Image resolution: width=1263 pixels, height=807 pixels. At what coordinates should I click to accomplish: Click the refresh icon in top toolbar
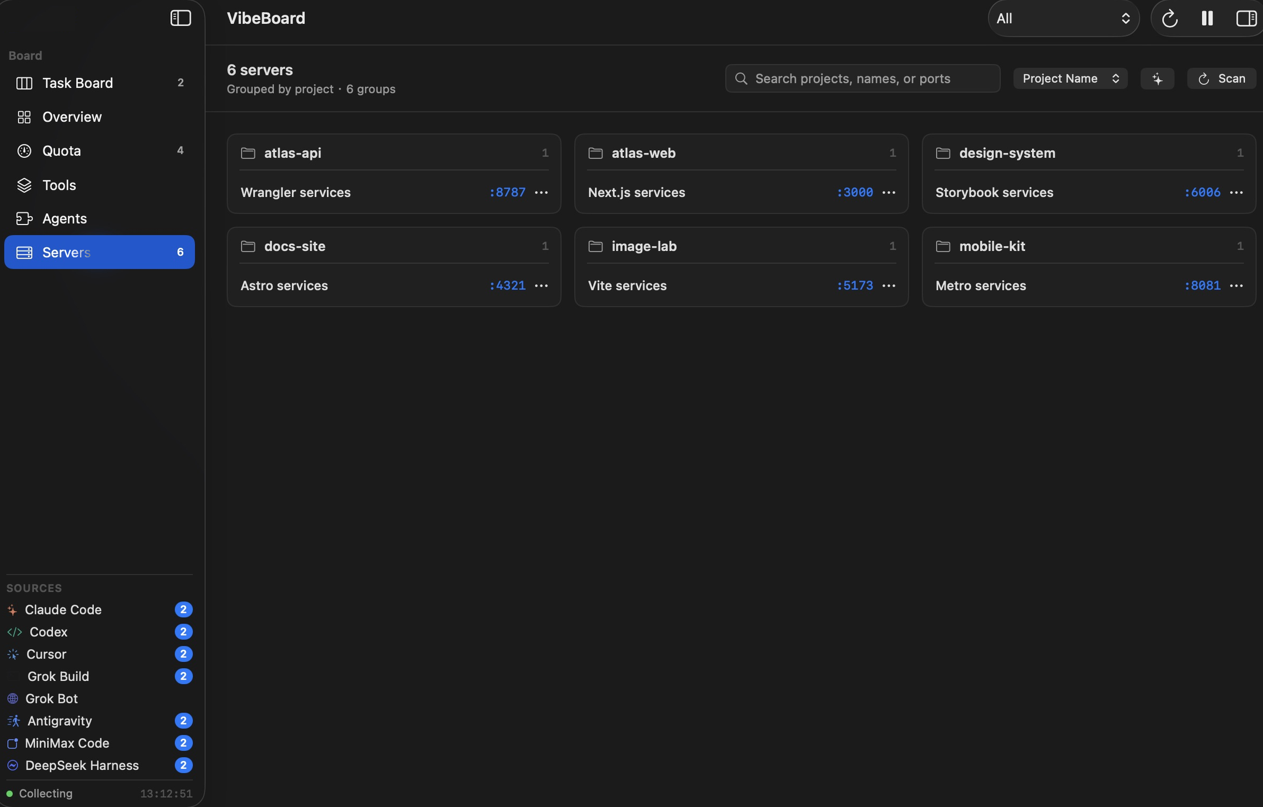click(1170, 19)
